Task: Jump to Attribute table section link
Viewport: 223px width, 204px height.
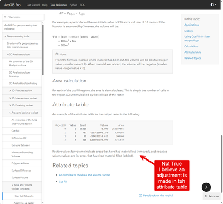Action: pos(193,52)
